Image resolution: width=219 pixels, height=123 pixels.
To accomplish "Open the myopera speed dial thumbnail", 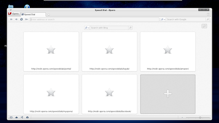I will point(51,94).
